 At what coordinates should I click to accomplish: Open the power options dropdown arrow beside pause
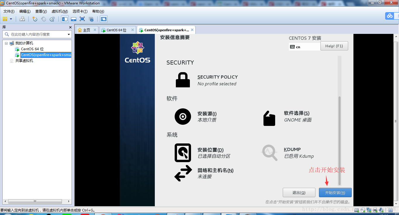click(11, 19)
